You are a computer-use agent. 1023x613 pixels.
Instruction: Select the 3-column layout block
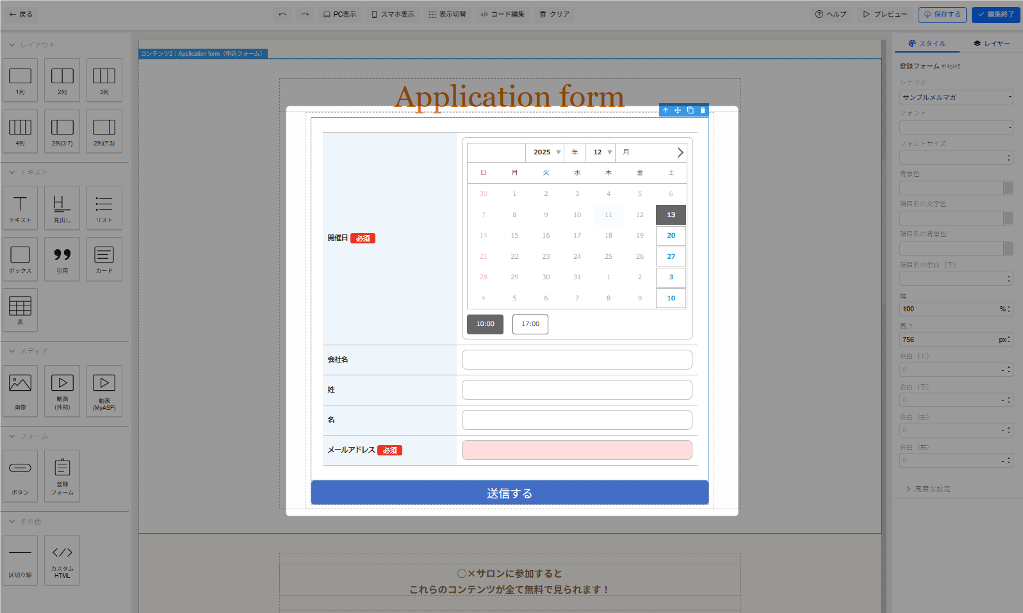click(x=104, y=80)
